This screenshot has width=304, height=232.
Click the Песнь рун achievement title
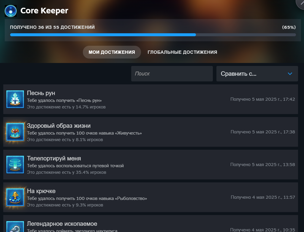41,93
